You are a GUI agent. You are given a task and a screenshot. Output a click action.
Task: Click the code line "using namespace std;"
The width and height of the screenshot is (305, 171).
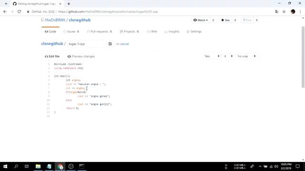69,68
